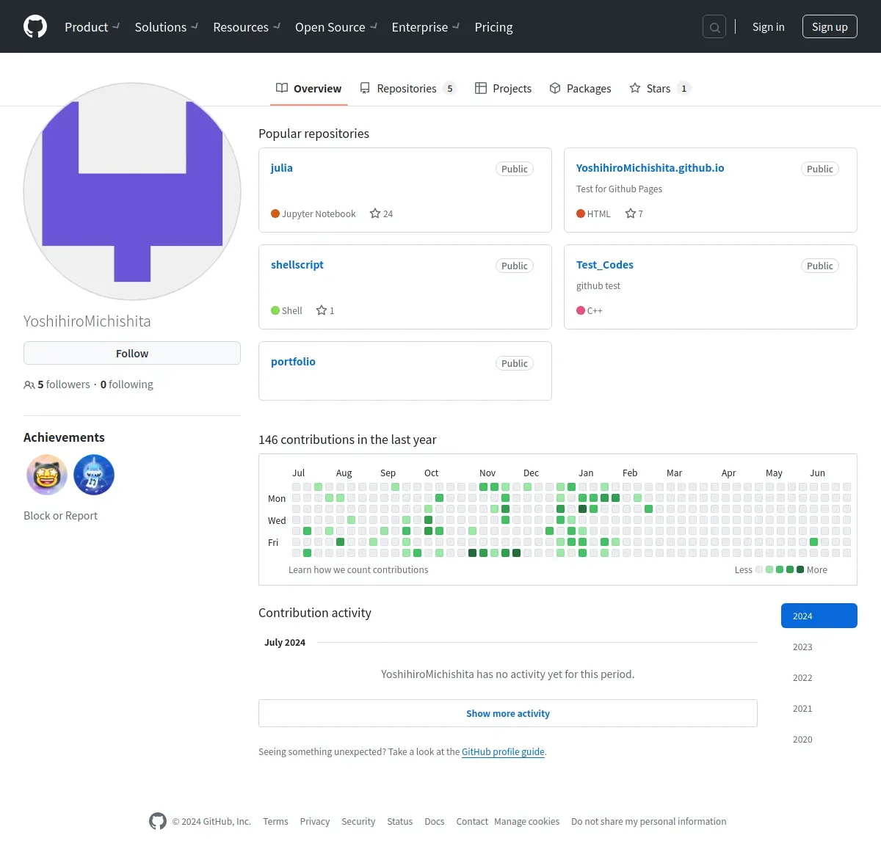Image resolution: width=881 pixels, height=860 pixels.
Task: Open the julia repository
Action: coord(282,167)
